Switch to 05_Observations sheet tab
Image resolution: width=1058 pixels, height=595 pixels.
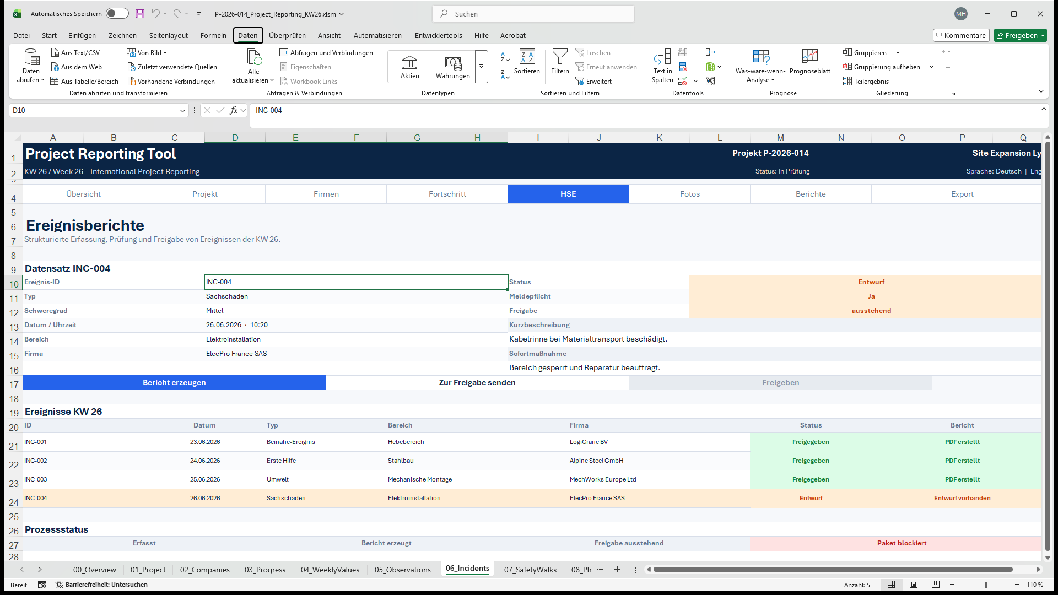(403, 570)
